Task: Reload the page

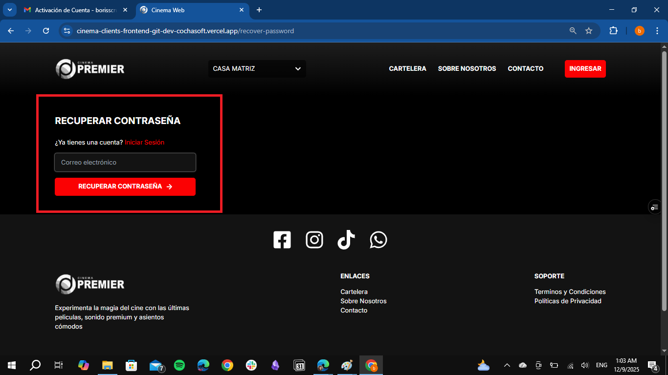Action: (46, 31)
